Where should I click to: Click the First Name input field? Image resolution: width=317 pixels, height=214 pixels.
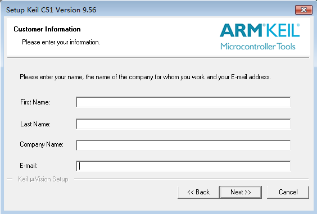[183, 102]
